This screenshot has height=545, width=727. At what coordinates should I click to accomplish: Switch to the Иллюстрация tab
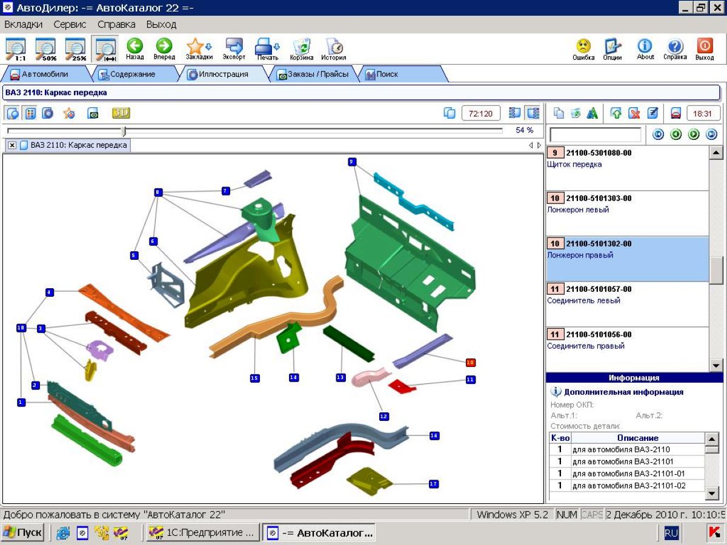pyautogui.click(x=224, y=74)
